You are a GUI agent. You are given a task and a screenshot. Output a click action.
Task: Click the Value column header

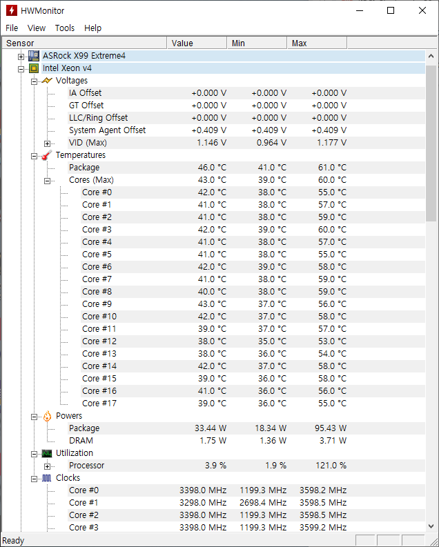[x=197, y=43]
